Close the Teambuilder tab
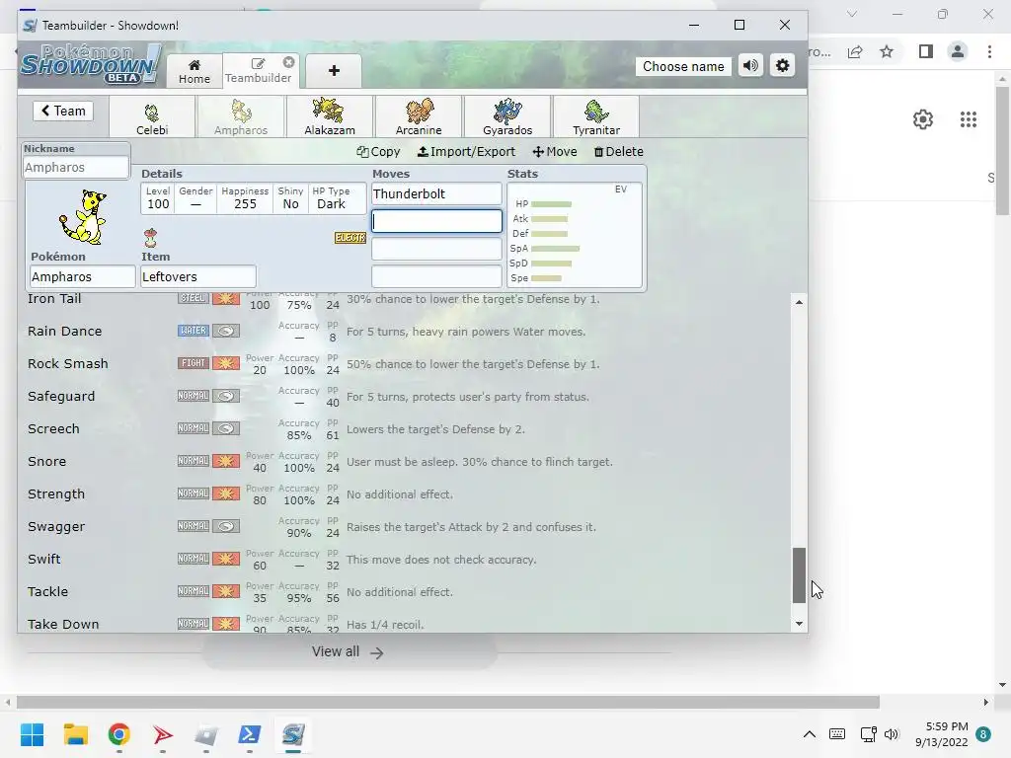Screen dimensions: 1011x758 [x=289, y=62]
